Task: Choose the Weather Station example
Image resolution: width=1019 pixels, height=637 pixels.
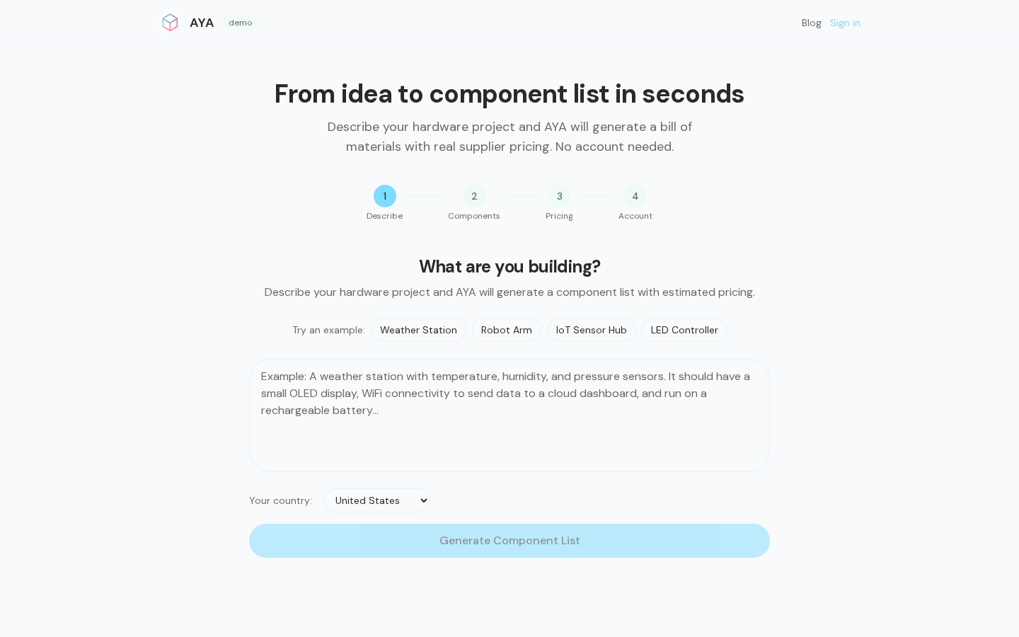Action: 418,330
